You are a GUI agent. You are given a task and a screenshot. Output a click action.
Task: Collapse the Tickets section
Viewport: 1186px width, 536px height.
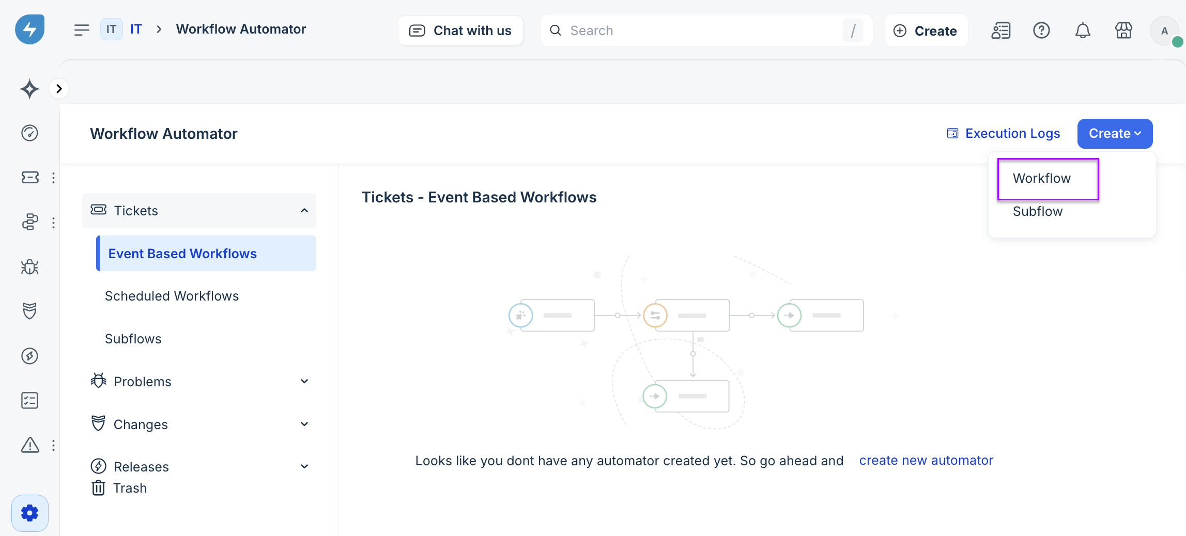304,211
